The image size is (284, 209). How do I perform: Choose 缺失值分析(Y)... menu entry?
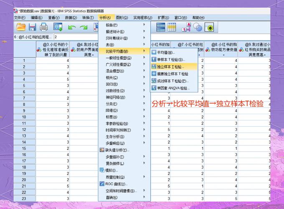(x=124, y=150)
